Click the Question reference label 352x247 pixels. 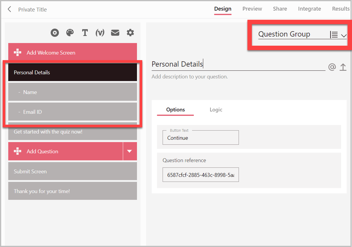click(184, 160)
